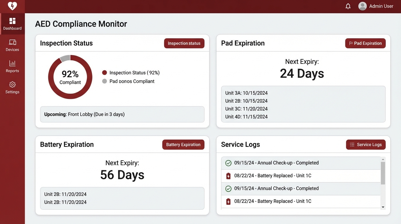Open the notifications bell
The width and height of the screenshot is (401, 224).
348,6
